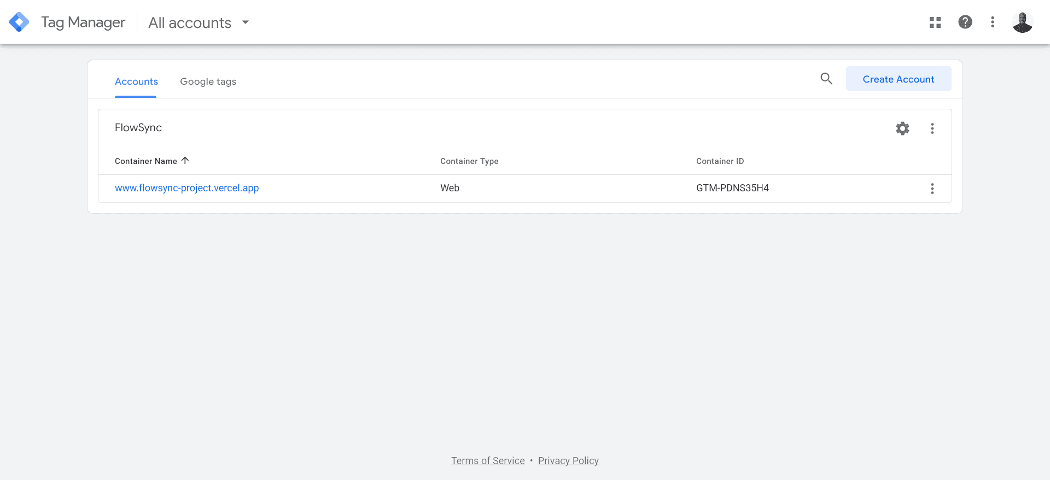Click the Container Type column header

pyautogui.click(x=469, y=161)
